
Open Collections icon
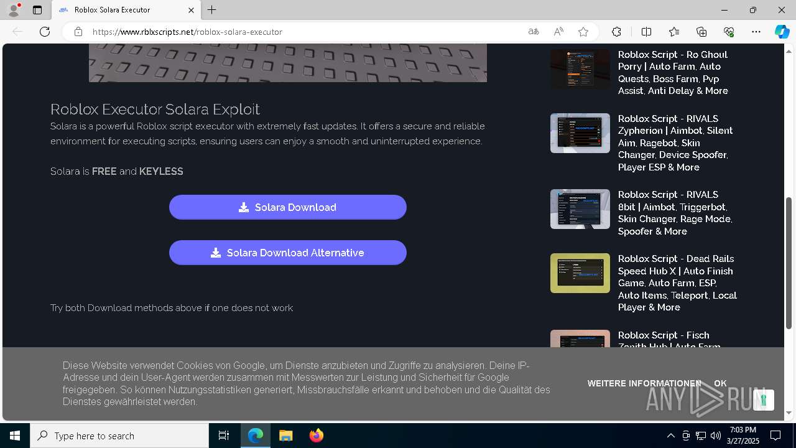pos(701,32)
